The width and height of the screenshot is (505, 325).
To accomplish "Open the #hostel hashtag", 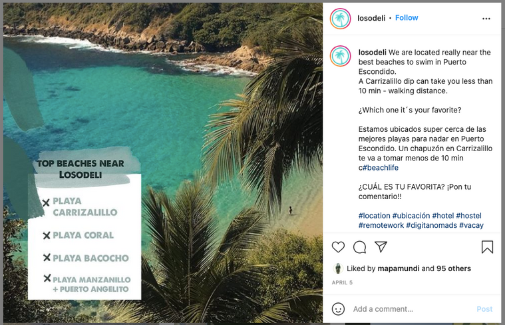I will (x=469, y=216).
